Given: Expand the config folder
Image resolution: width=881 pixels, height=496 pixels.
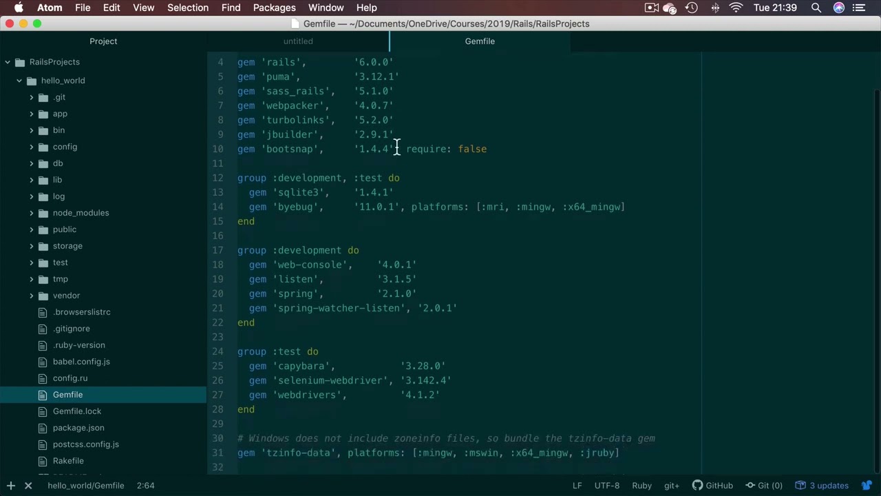Looking at the screenshot, I should 31,147.
